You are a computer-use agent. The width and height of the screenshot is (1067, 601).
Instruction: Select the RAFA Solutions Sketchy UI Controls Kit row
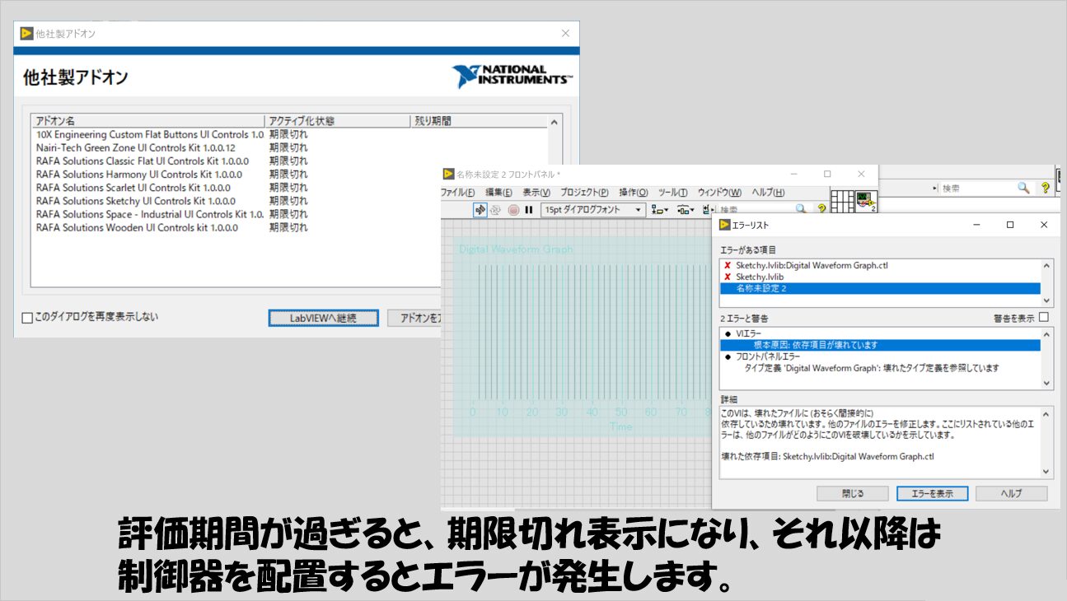(x=290, y=201)
